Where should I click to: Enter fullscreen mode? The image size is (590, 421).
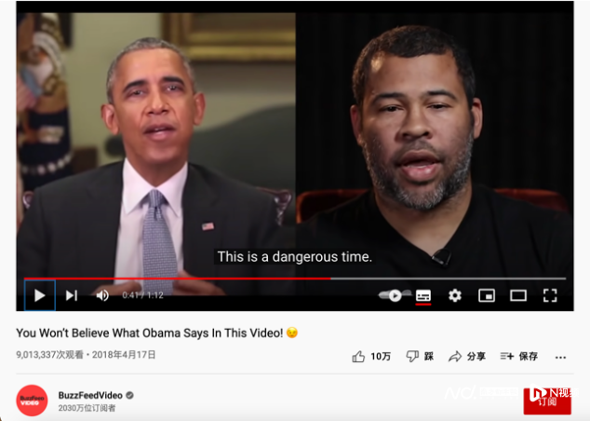[x=550, y=295]
